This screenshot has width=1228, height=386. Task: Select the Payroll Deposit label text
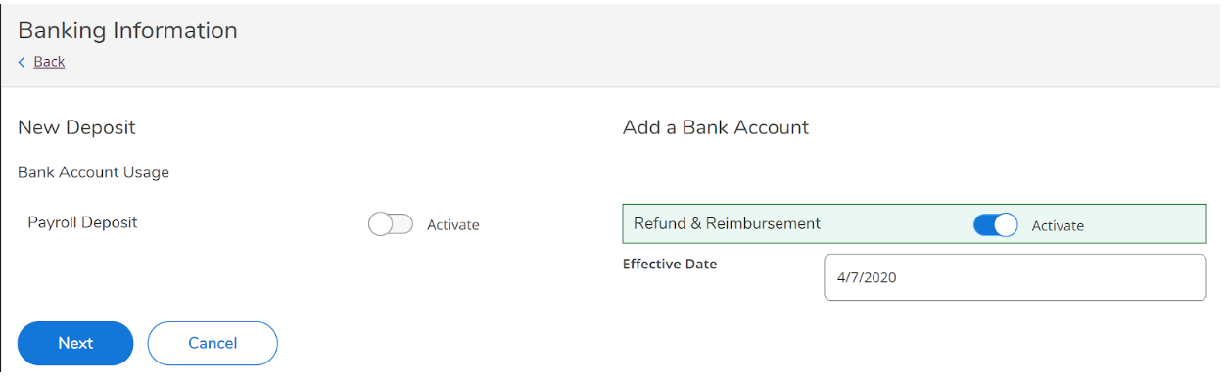82,222
